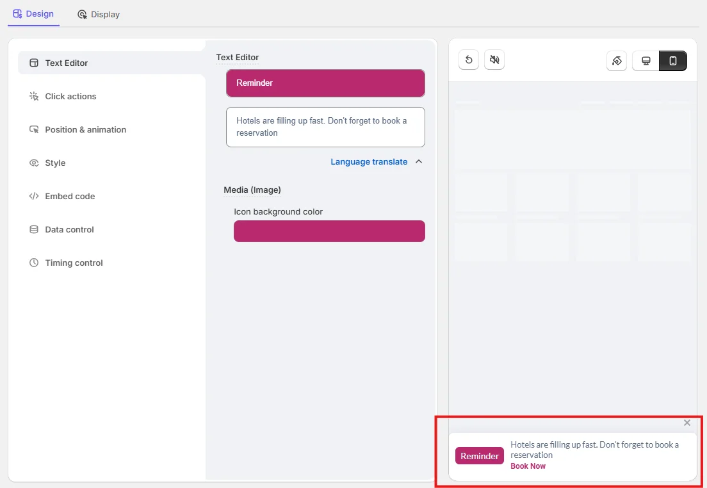Click the clock icon beside Timing control

point(34,263)
